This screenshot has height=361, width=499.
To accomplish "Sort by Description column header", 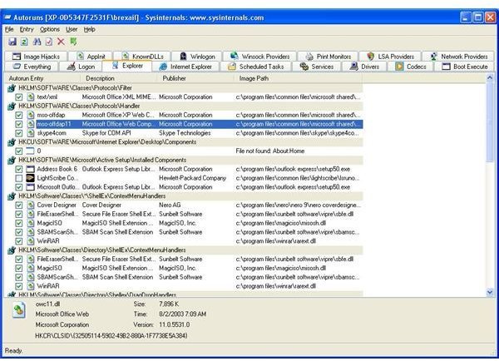I will click(x=119, y=78).
